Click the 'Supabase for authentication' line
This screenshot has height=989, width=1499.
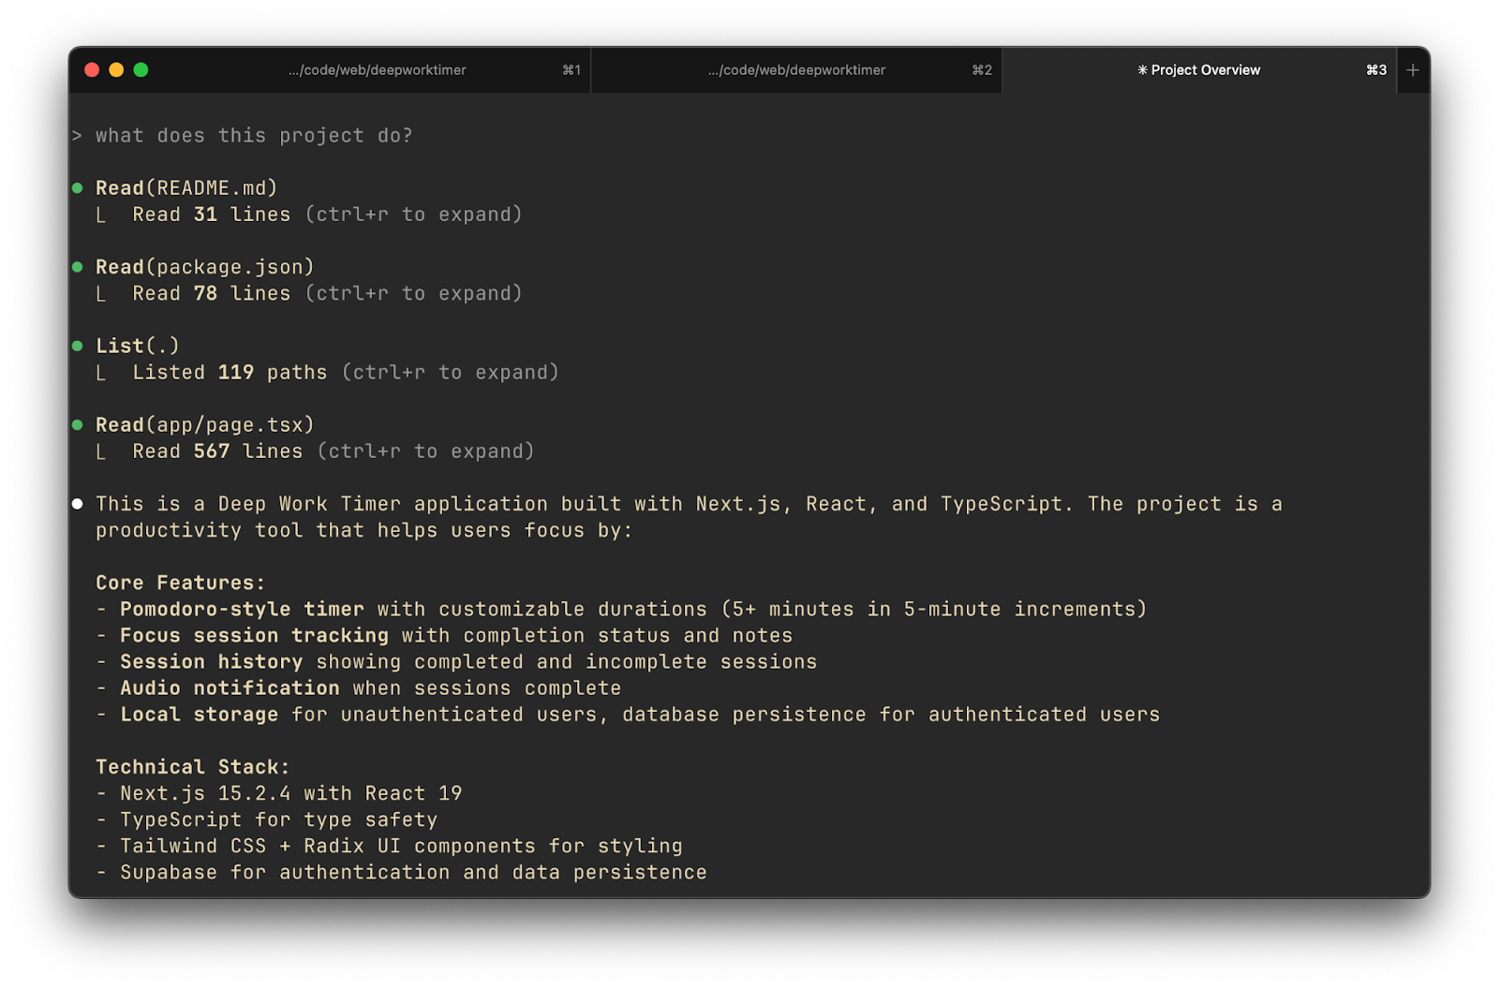click(x=401, y=872)
